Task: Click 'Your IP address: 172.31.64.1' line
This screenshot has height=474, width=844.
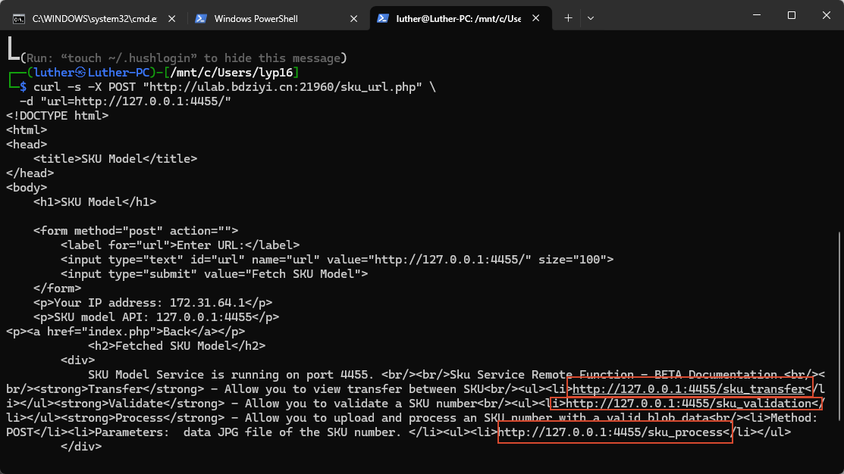Action: (x=152, y=303)
